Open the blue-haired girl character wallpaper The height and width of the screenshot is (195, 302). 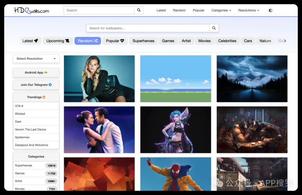click(x=176, y=130)
